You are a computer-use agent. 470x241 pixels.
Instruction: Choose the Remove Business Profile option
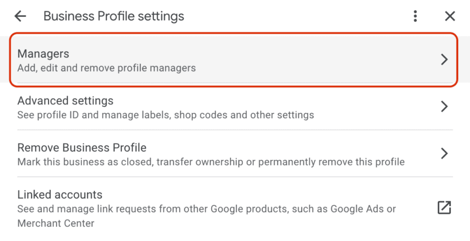[x=82, y=148]
